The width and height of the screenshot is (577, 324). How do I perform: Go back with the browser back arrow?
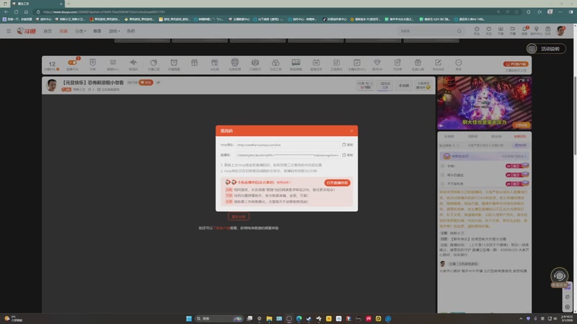tap(6, 12)
